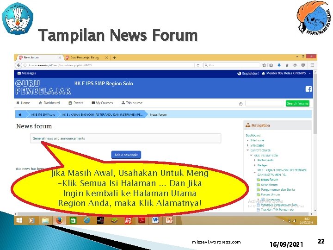Open Dashboard in the site menu
The width and height of the screenshot is (333, 250).
(49, 103)
